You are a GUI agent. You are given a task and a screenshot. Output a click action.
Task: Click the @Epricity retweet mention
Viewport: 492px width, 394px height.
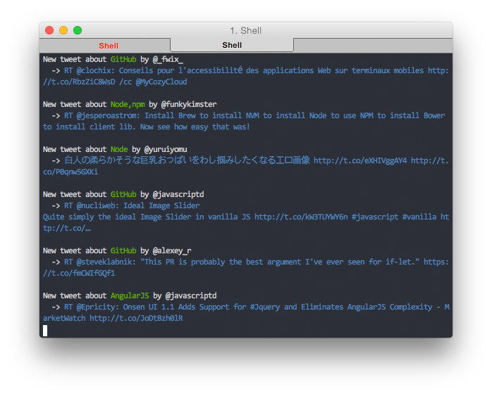coord(97,307)
